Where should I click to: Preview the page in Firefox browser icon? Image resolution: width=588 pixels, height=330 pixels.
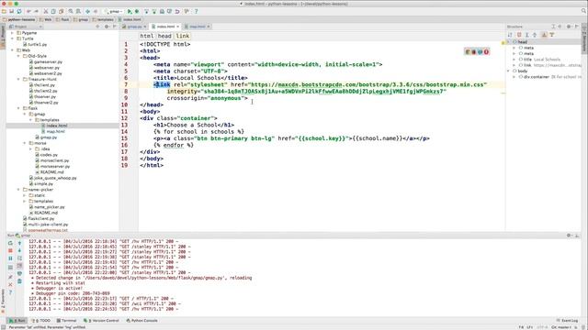point(474,51)
